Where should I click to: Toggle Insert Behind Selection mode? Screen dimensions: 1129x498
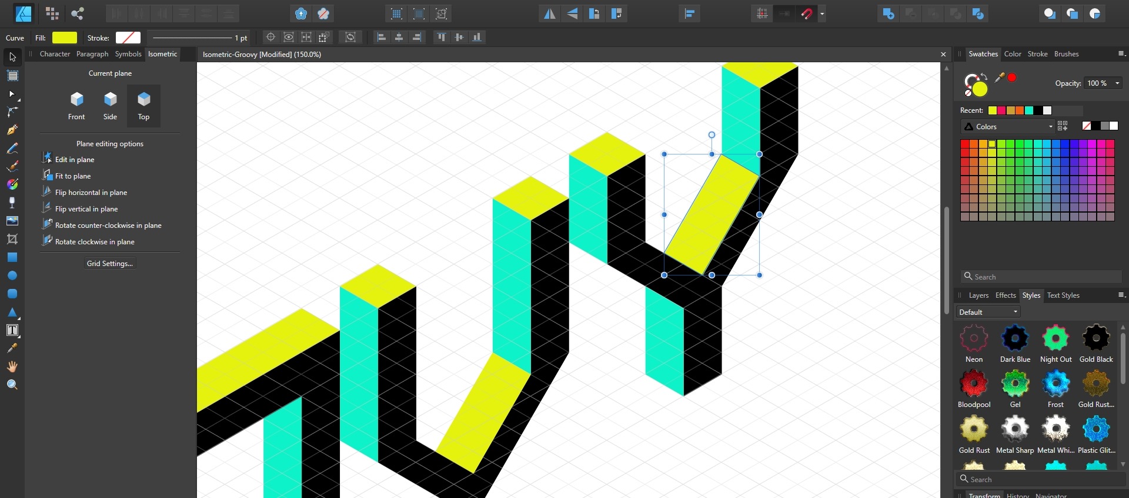point(1051,14)
